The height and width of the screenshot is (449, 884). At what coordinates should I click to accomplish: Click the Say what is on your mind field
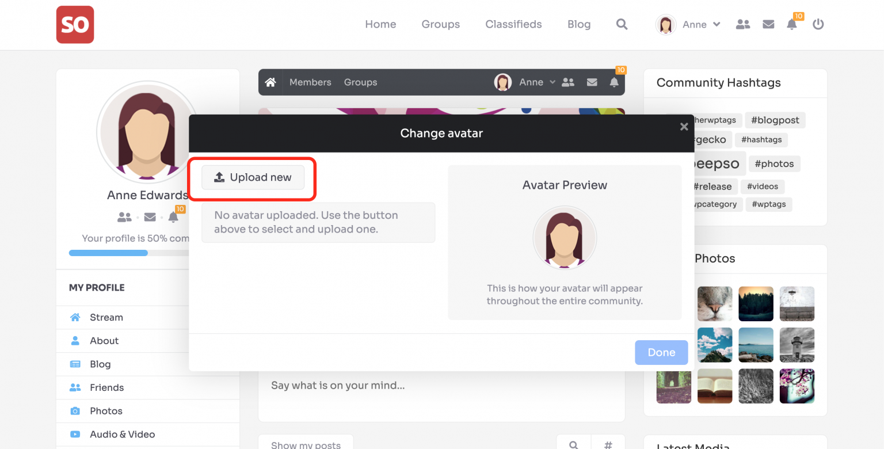338,386
